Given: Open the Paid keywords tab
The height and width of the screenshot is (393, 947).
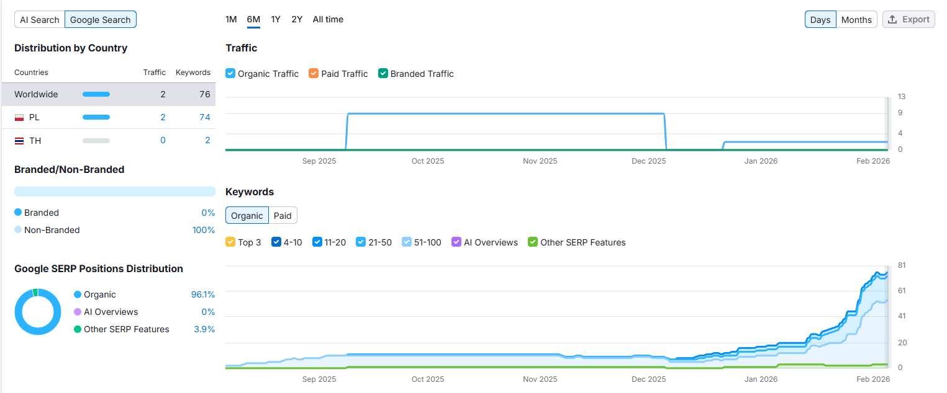Looking at the screenshot, I should (x=283, y=215).
